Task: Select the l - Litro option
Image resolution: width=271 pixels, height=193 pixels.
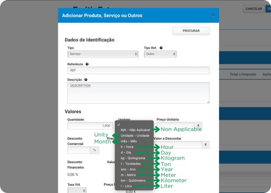Action: point(134,186)
